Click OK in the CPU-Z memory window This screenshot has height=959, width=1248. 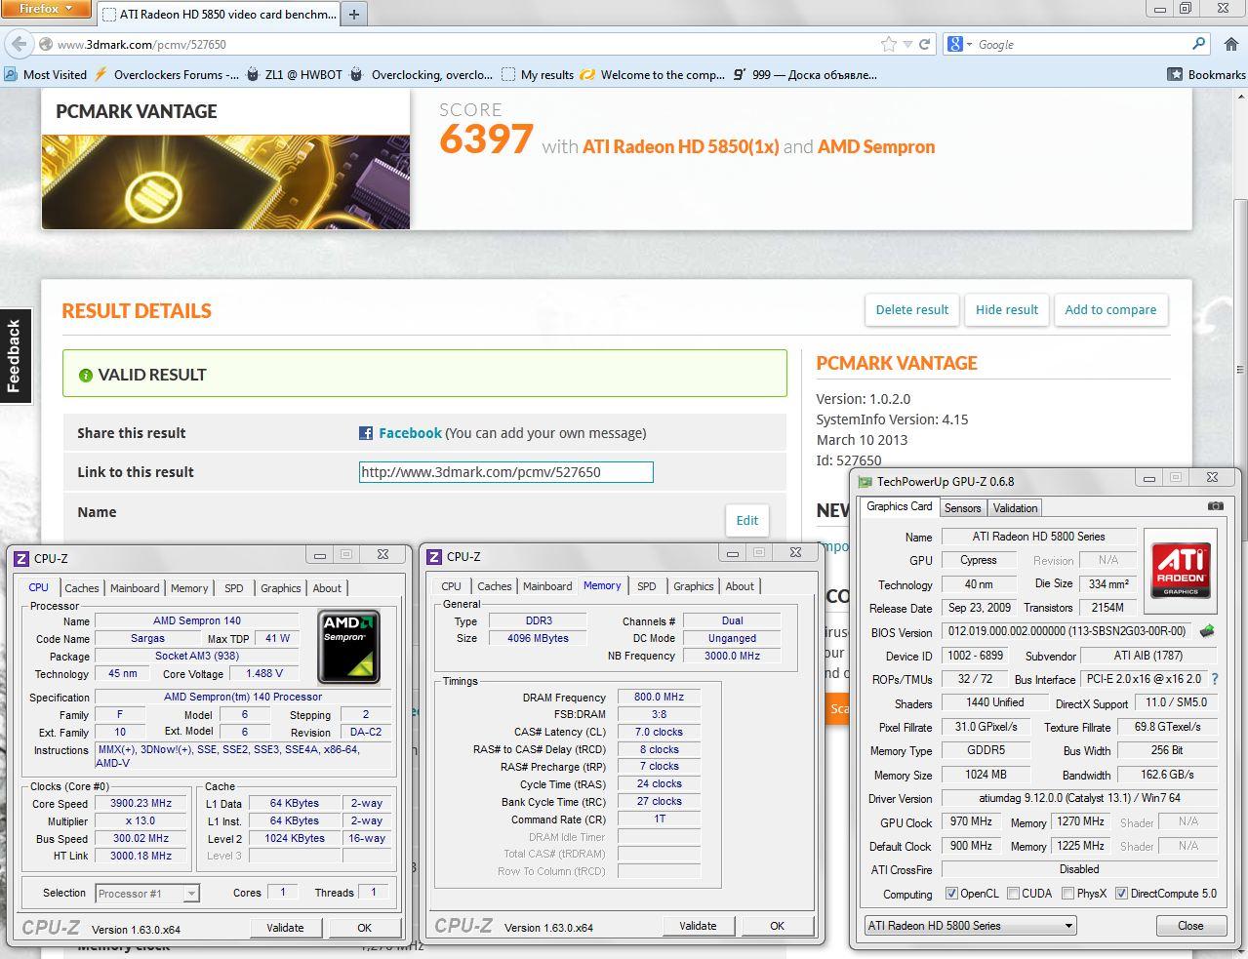777,926
